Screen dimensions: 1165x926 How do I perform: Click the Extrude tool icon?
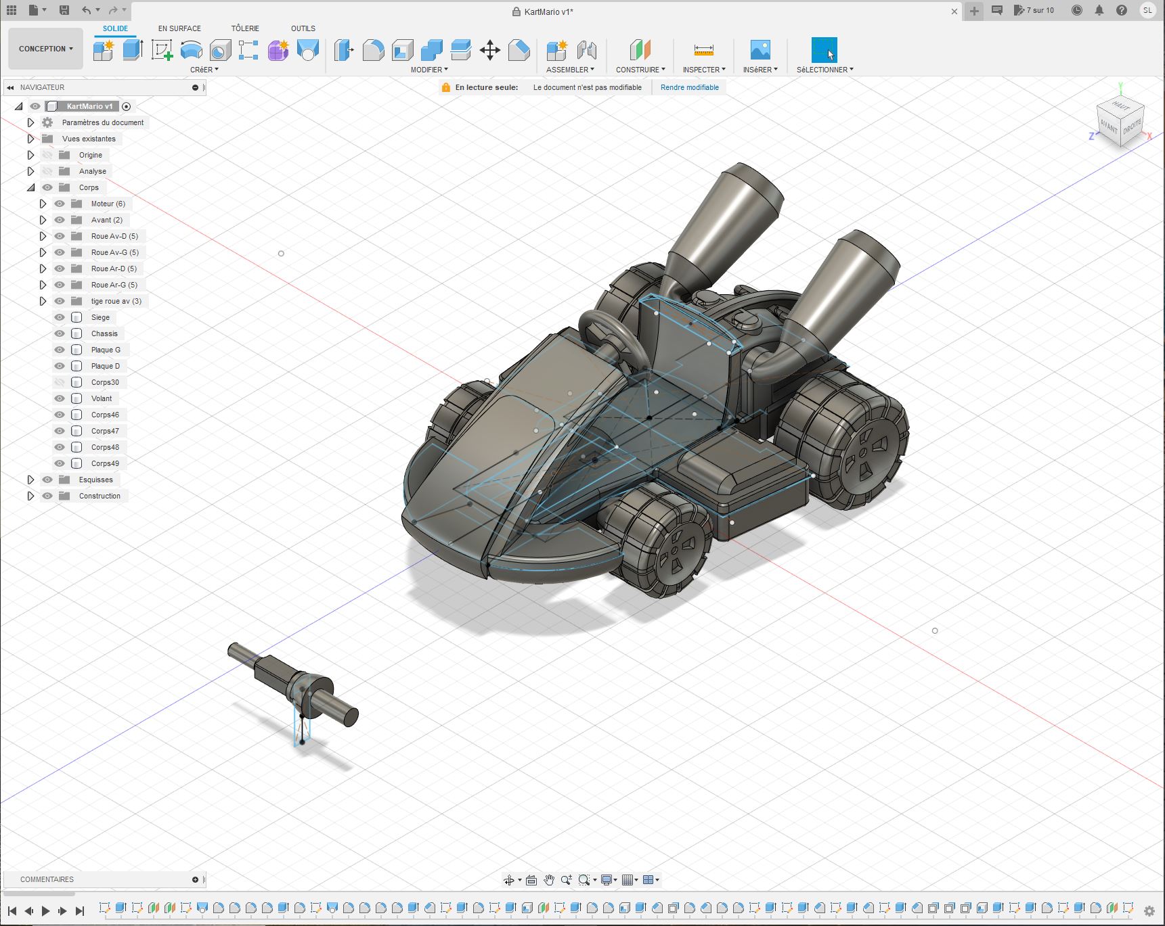pyautogui.click(x=133, y=50)
